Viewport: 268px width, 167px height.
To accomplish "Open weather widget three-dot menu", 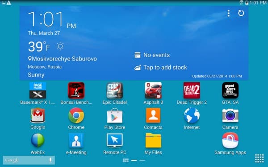I will (x=229, y=13).
